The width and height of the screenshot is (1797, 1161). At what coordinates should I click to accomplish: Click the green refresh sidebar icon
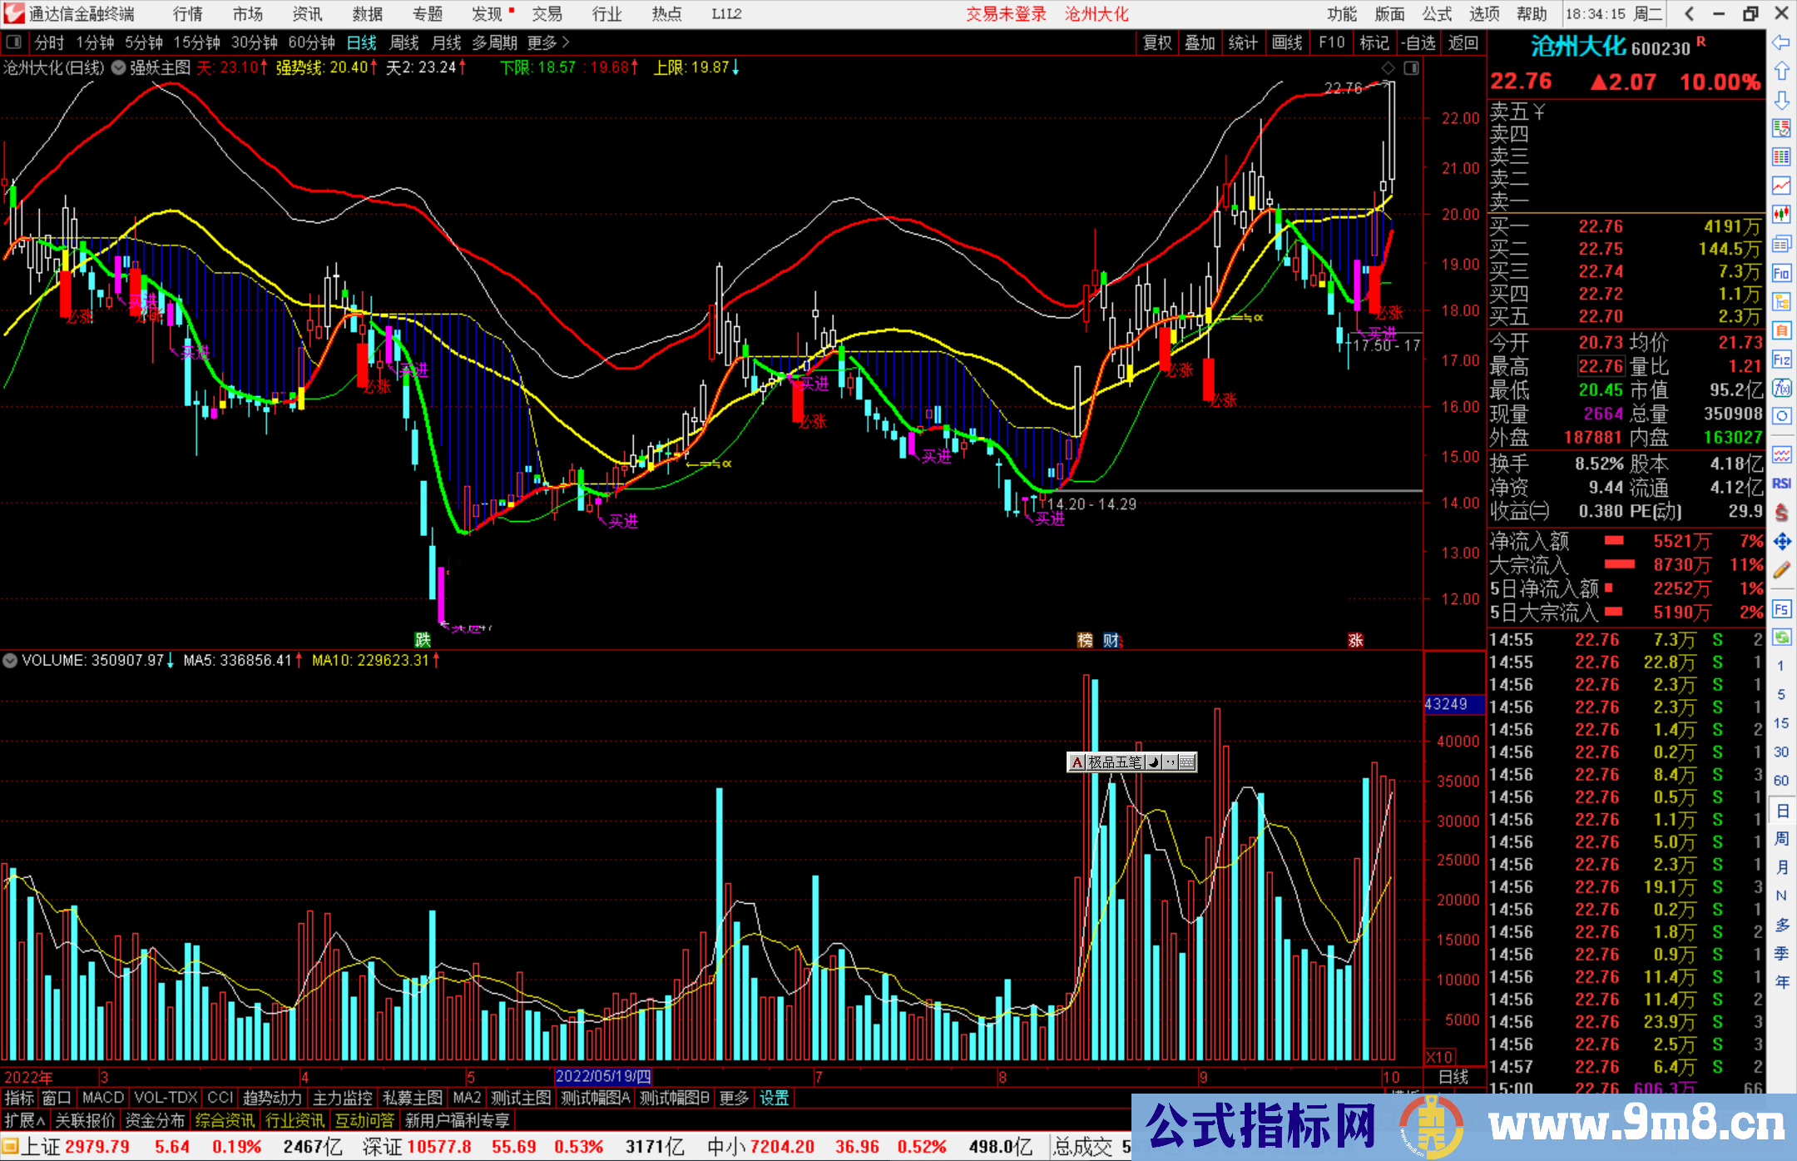coord(1781,638)
